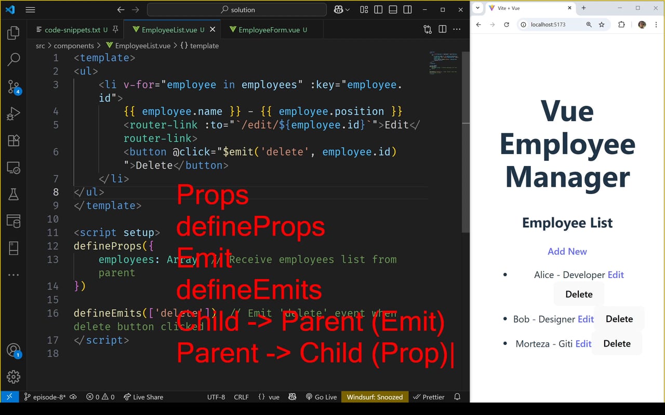Open Remote Window button in status bar

pos(10,397)
